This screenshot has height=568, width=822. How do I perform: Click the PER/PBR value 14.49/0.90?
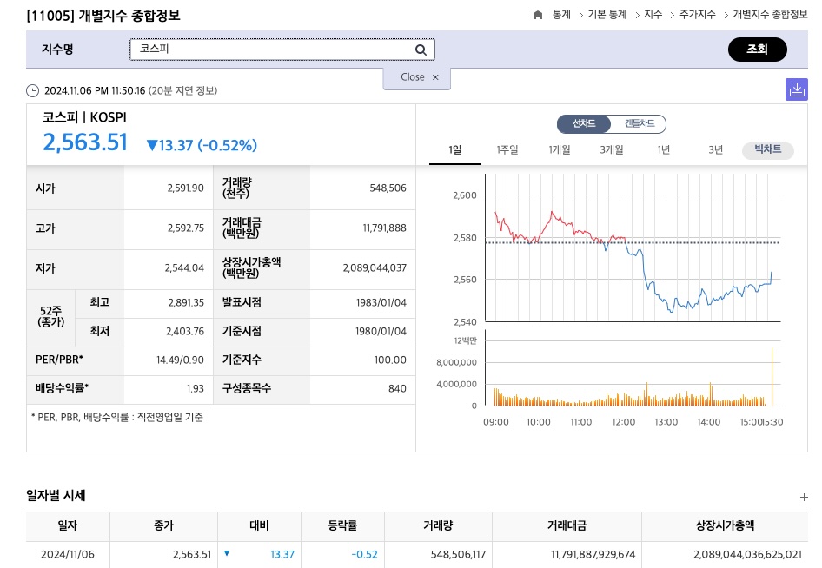point(181,360)
